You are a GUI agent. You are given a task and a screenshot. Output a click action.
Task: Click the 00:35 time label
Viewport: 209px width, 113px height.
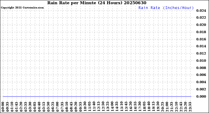coord(8,107)
